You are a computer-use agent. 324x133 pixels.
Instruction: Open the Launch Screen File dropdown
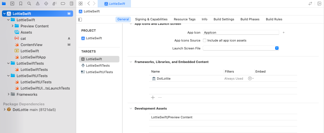(x=277, y=48)
